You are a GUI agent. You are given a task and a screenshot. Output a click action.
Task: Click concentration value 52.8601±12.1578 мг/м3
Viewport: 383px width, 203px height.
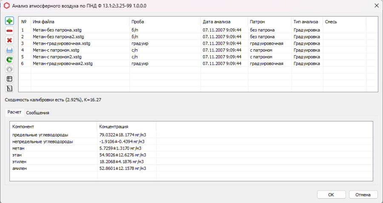tap(123, 169)
